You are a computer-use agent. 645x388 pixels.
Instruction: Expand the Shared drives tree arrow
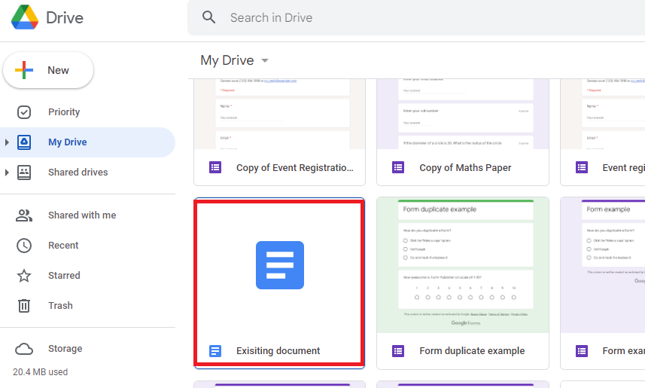(x=7, y=173)
